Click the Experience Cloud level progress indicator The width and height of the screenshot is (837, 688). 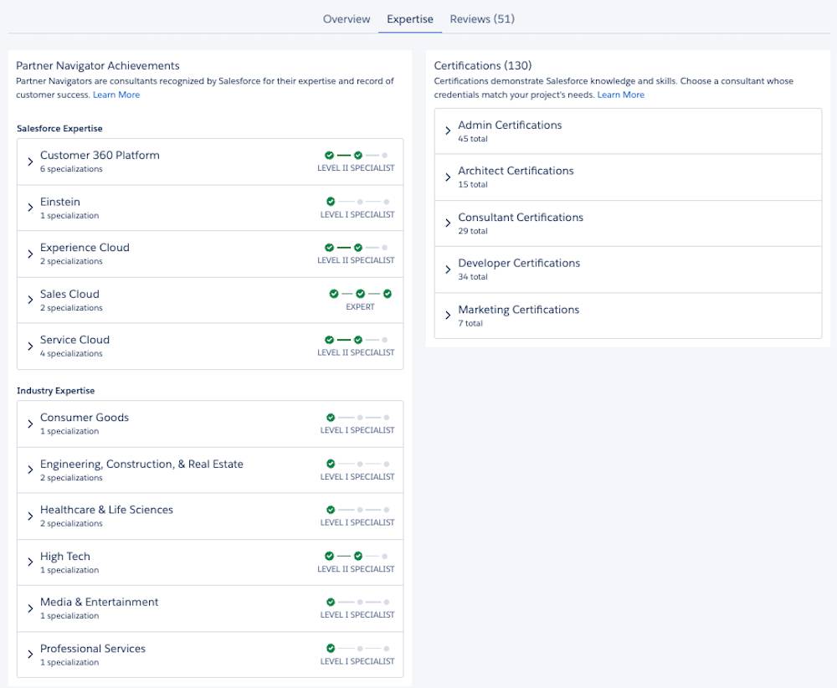point(356,248)
